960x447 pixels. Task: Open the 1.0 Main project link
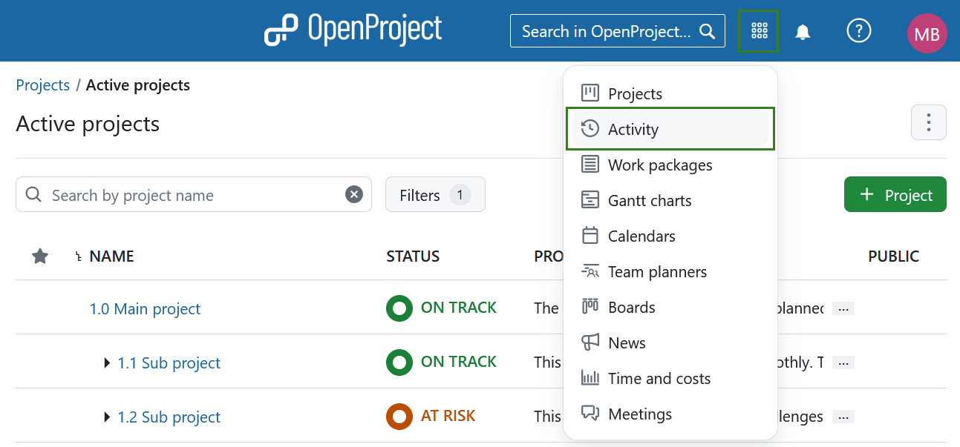click(x=145, y=308)
